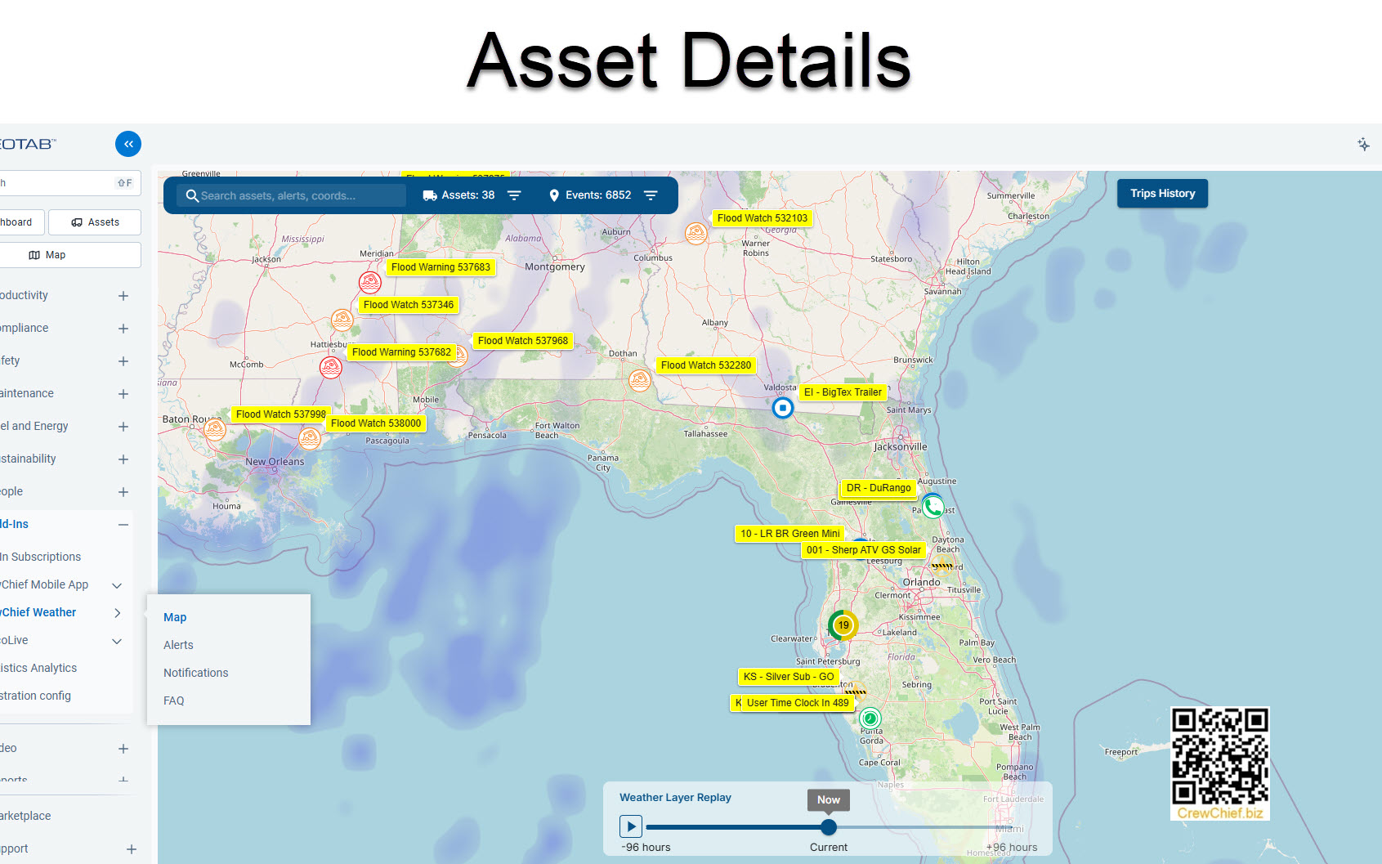Open FAQ in the submenu
This screenshot has width=1382, height=864.
(174, 701)
